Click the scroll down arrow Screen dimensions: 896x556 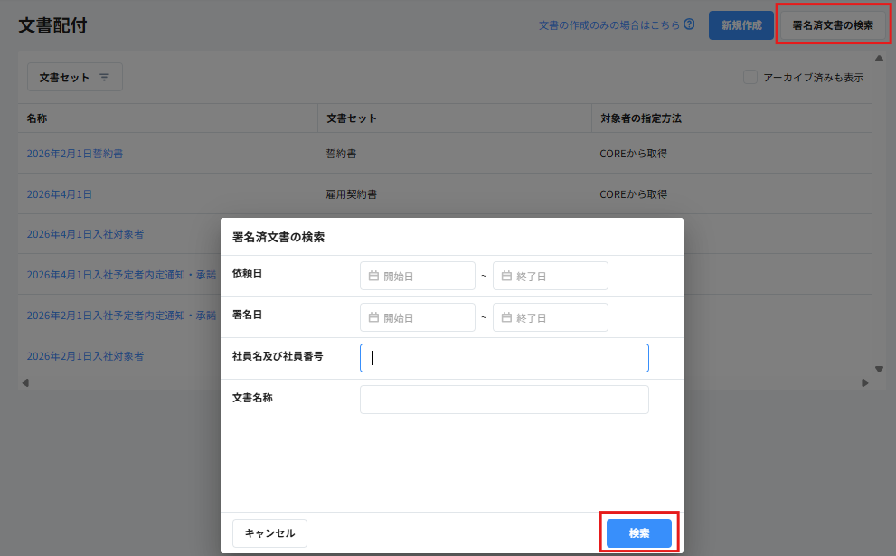[879, 369]
